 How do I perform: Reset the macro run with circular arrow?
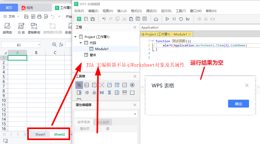pyautogui.click(x=181, y=19)
